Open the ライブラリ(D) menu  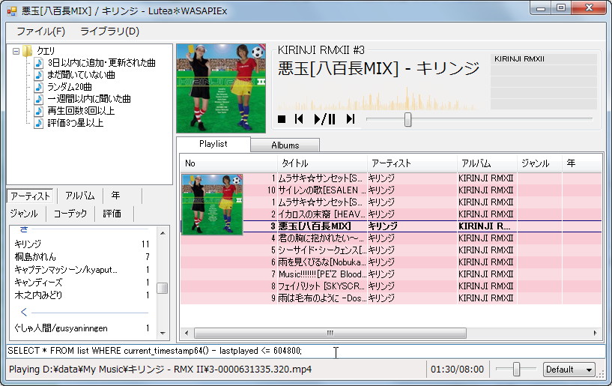tap(109, 31)
